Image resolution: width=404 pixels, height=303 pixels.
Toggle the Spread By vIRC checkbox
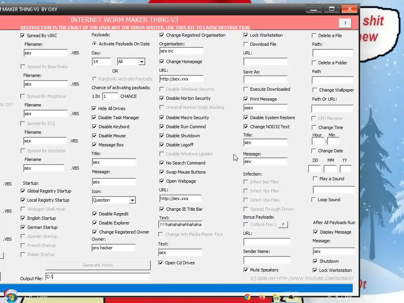[22, 36]
